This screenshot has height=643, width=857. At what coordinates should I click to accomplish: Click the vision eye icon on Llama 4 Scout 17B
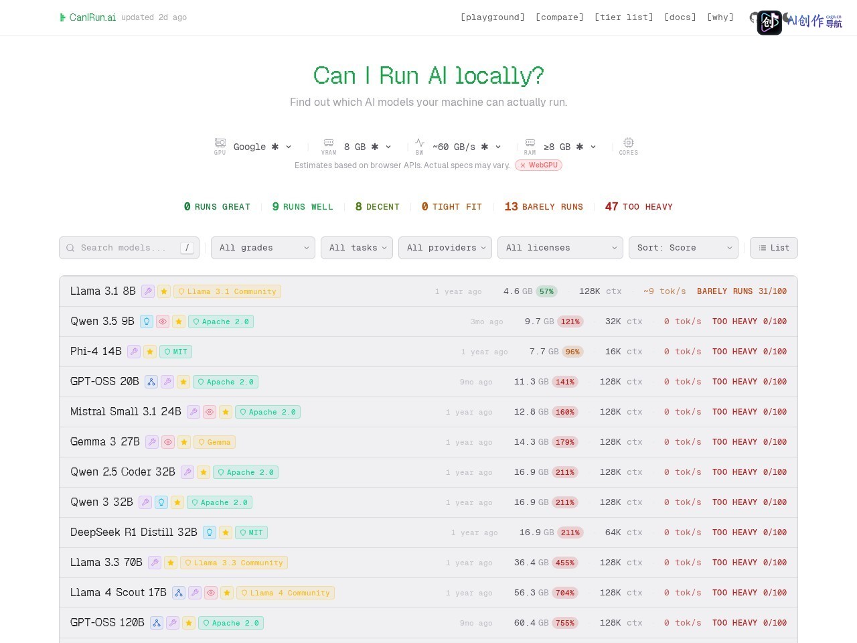click(x=211, y=593)
